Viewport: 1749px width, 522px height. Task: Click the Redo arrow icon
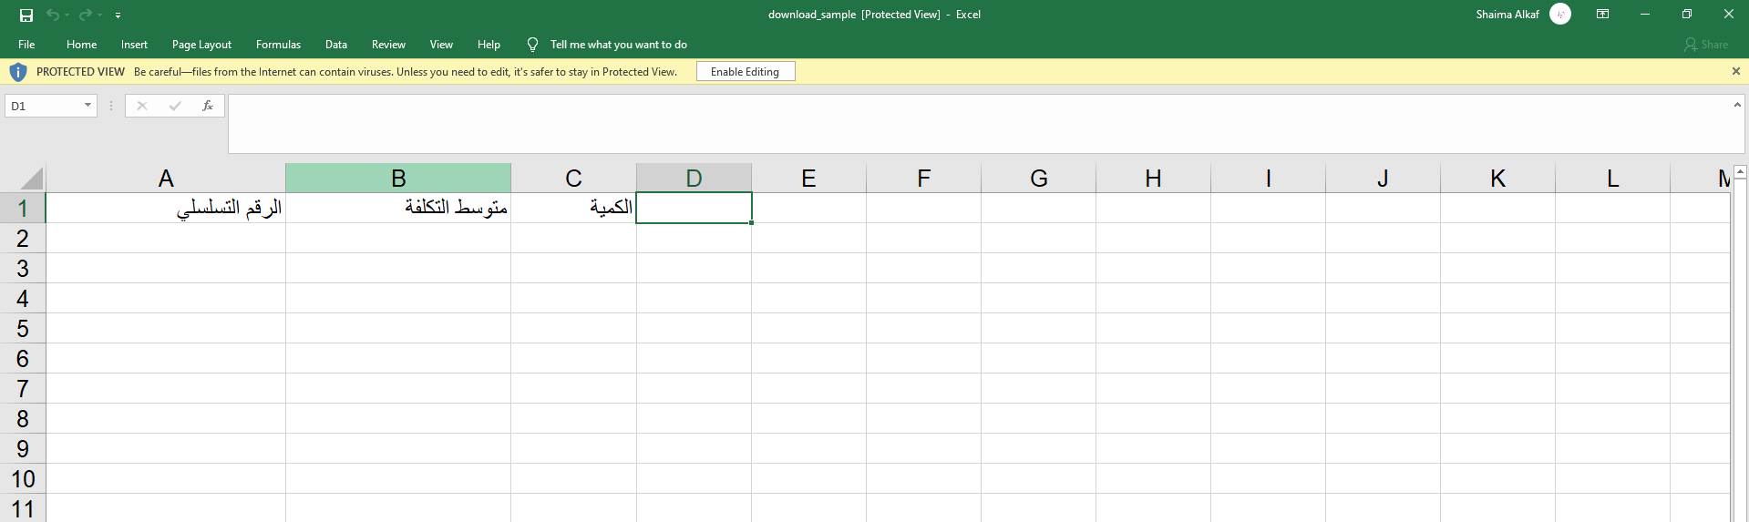click(x=85, y=15)
